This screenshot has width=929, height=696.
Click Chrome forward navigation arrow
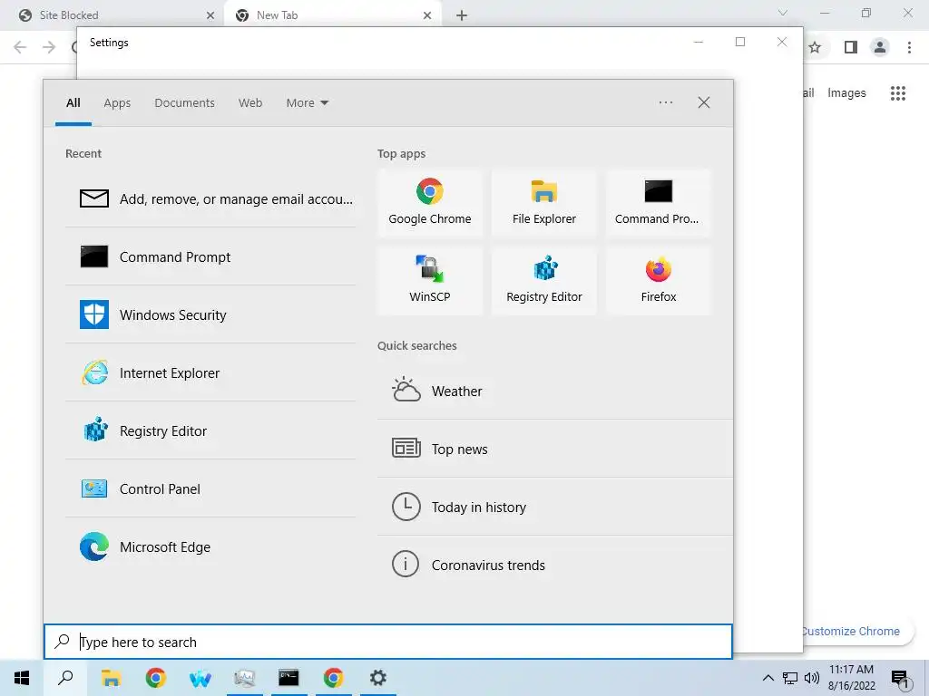[49, 47]
